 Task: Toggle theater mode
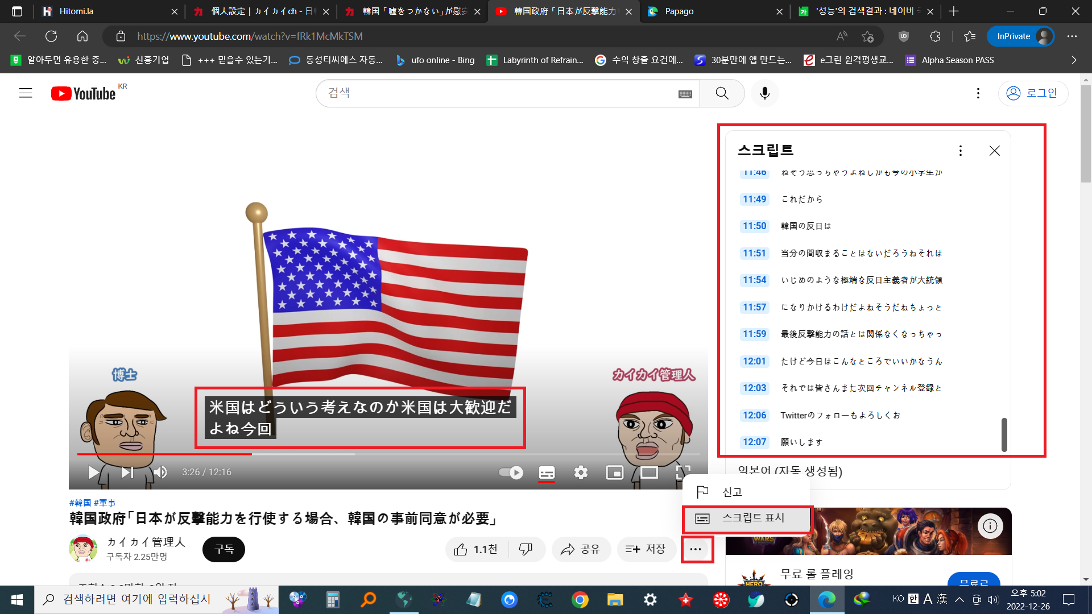649,472
